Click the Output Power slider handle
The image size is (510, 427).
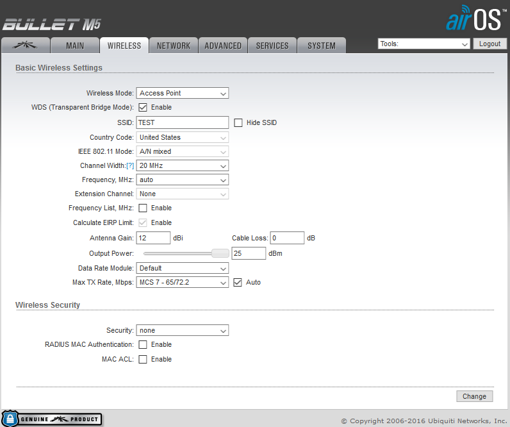[220, 253]
